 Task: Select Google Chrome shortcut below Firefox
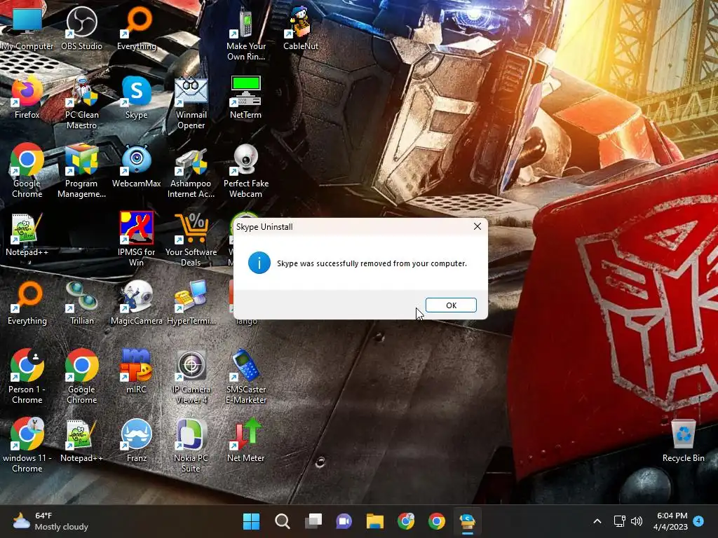[x=27, y=171]
